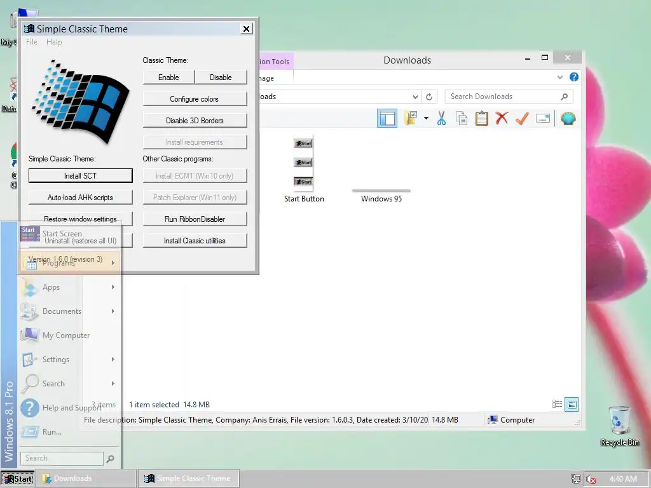Click the folder options icon in Downloads toolbar
The height and width of the screenshot is (488, 651).
click(x=411, y=118)
